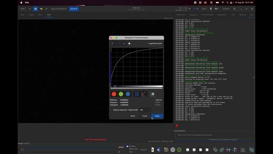This screenshot has height=154, width=273.
Task: Enable Logarithmic scale checkbox
Action: click(147, 44)
